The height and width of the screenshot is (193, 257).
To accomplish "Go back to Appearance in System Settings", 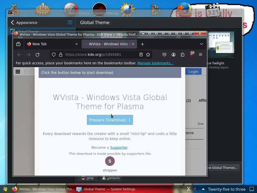I will pyautogui.click(x=24, y=22).
